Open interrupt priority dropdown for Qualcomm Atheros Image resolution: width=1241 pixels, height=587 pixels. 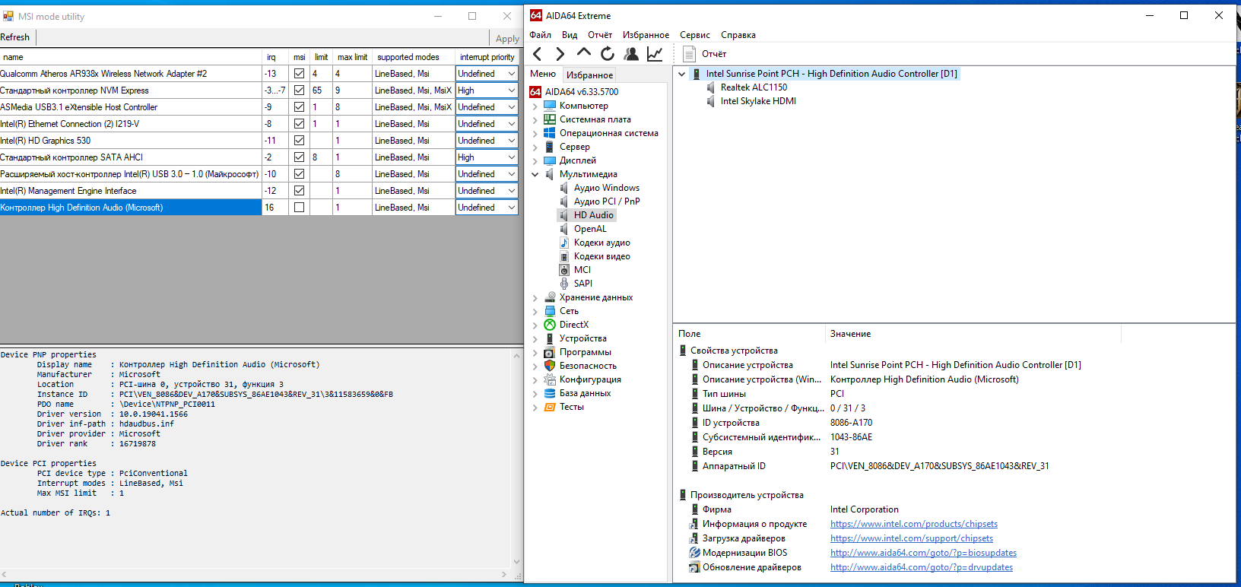pyautogui.click(x=487, y=74)
